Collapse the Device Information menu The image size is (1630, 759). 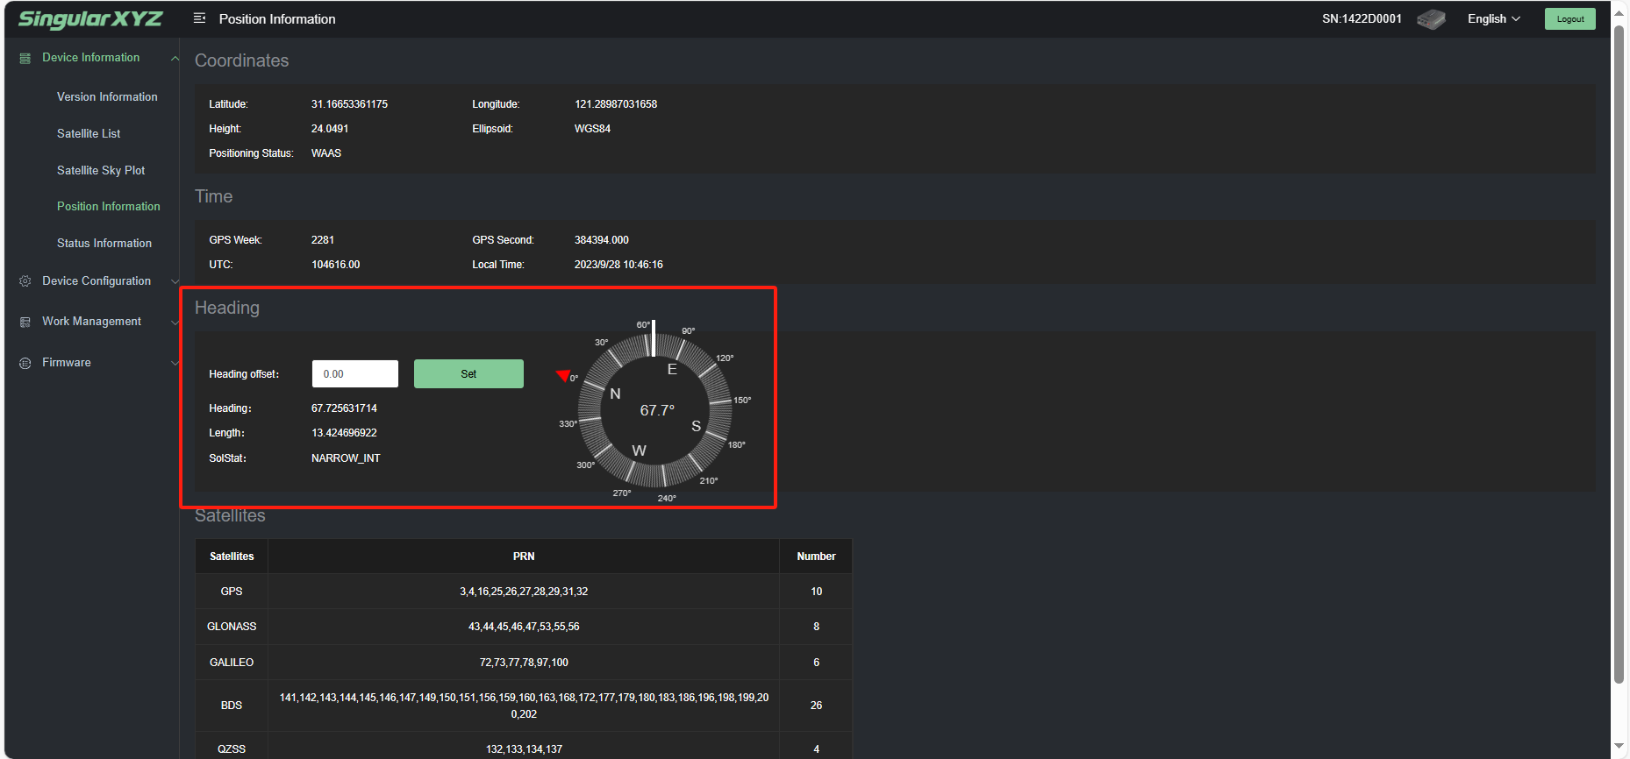click(175, 59)
